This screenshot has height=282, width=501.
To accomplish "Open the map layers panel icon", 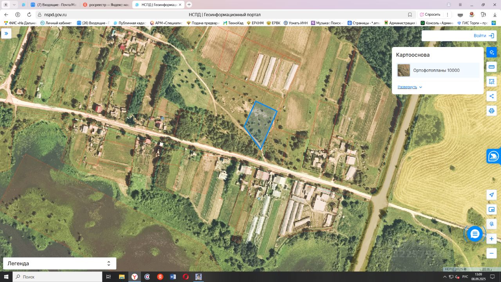I will (492, 52).
